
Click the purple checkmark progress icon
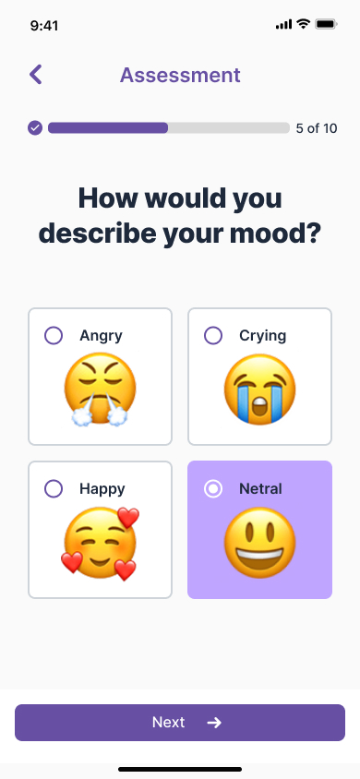click(35, 128)
